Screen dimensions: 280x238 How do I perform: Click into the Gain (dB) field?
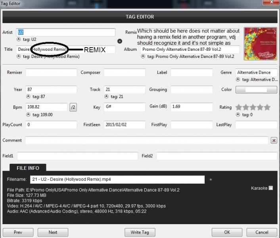click(x=192, y=107)
